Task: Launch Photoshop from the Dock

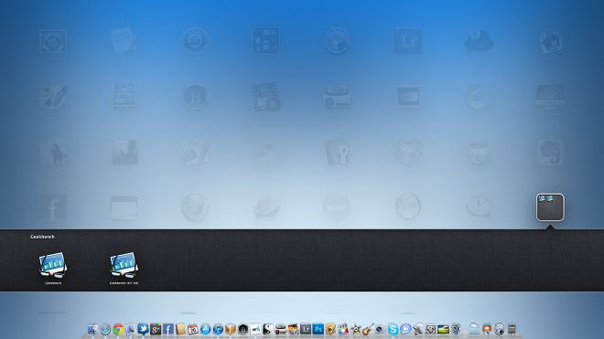Action: 318,329
